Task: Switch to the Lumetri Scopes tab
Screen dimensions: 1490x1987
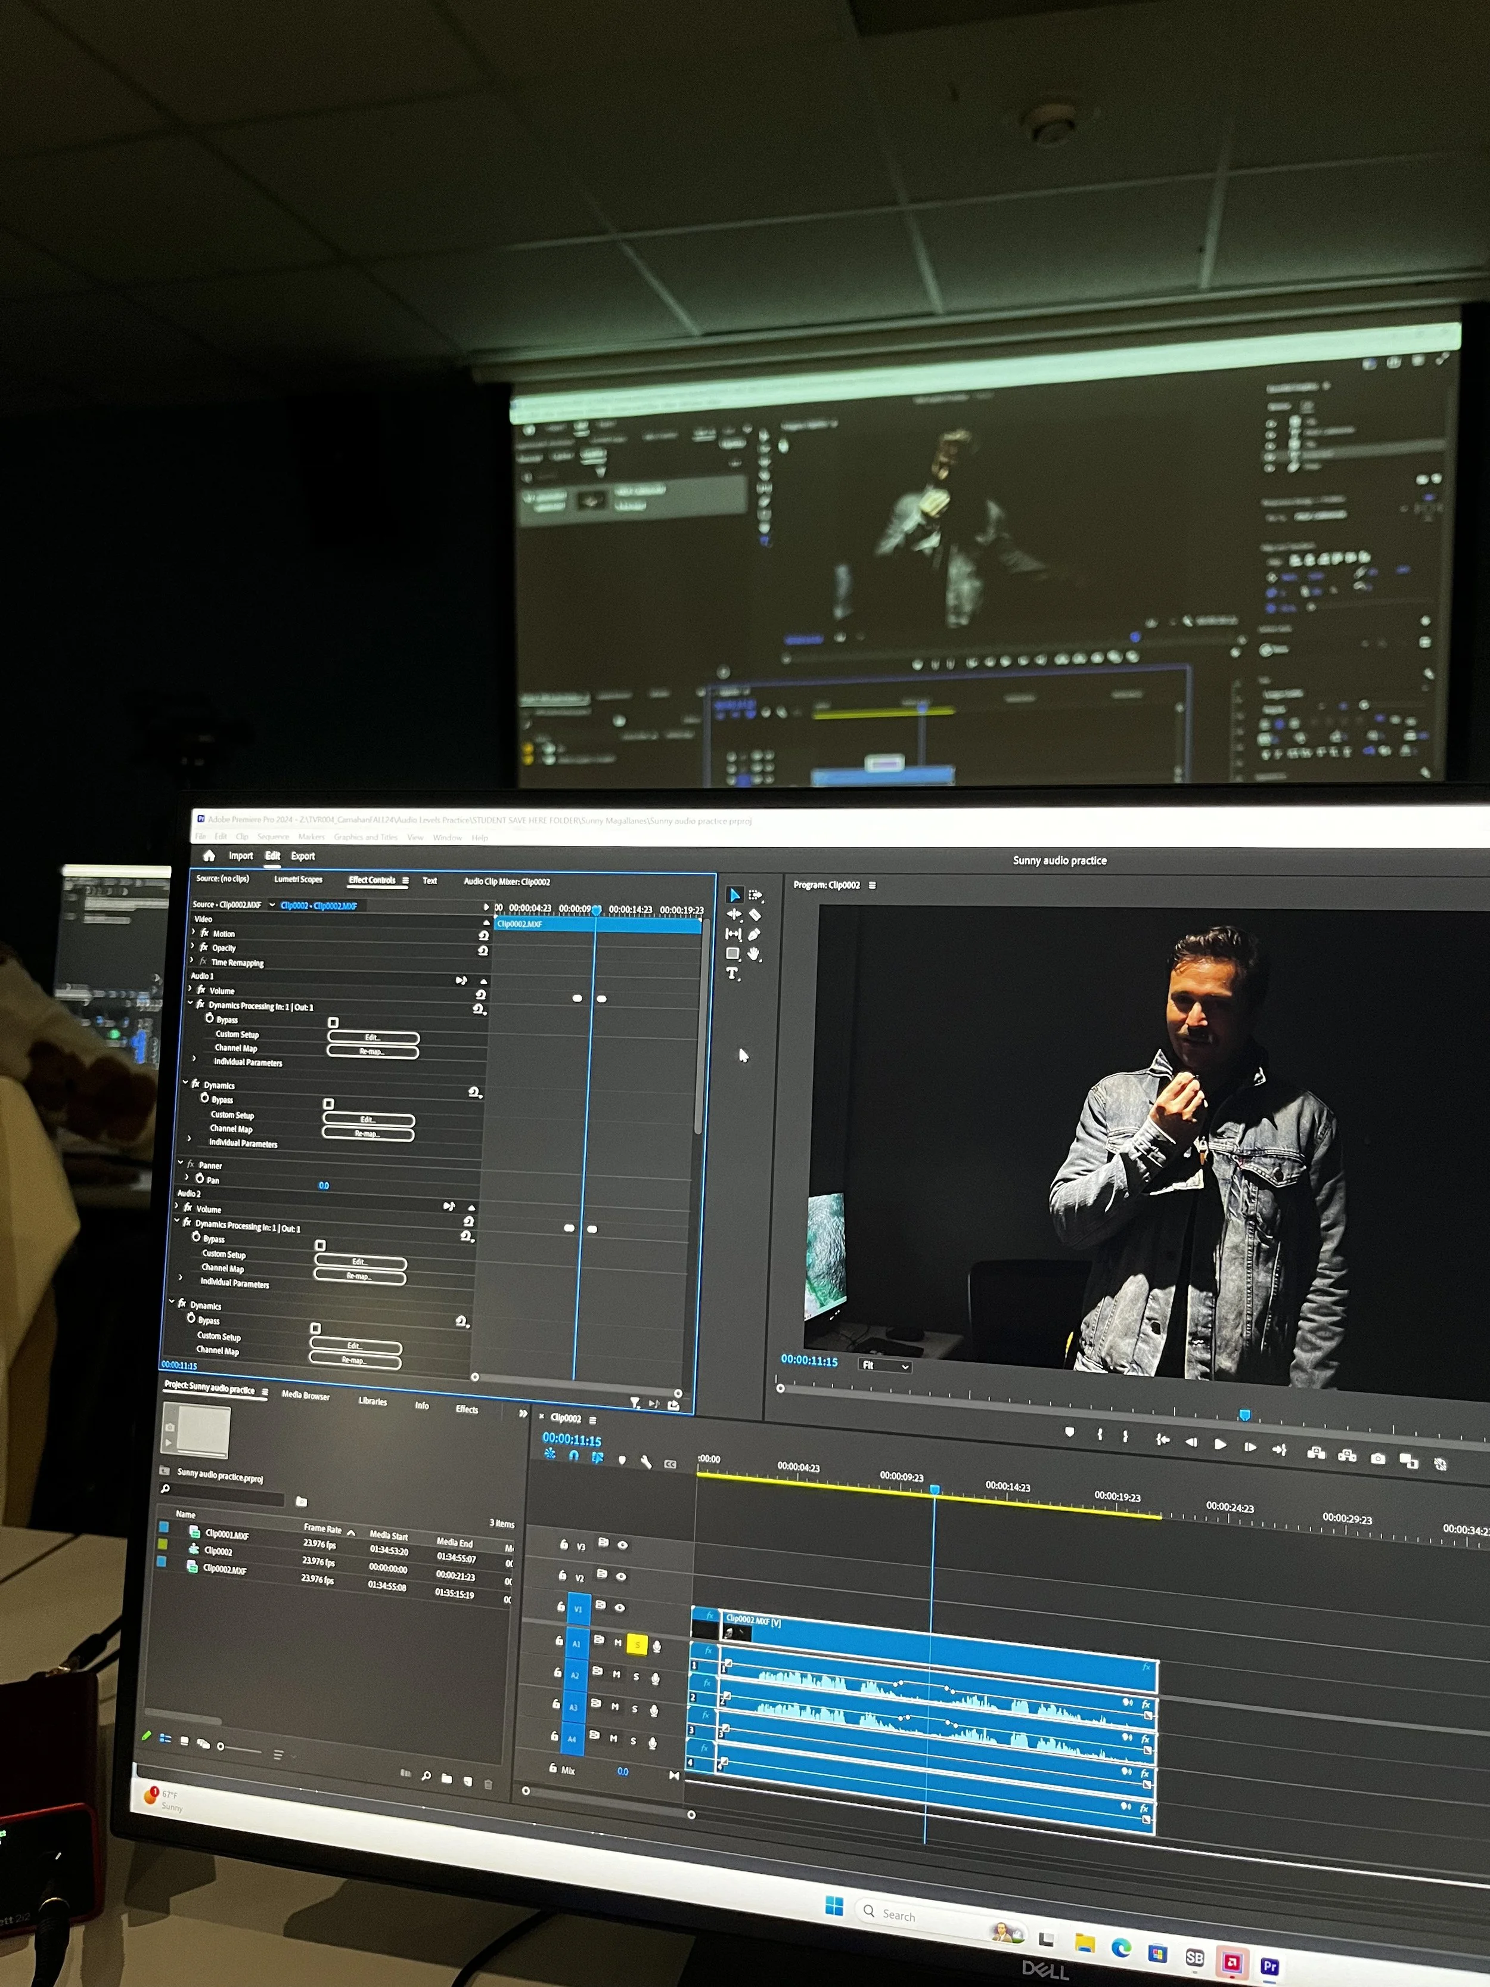Action: pyautogui.click(x=298, y=879)
